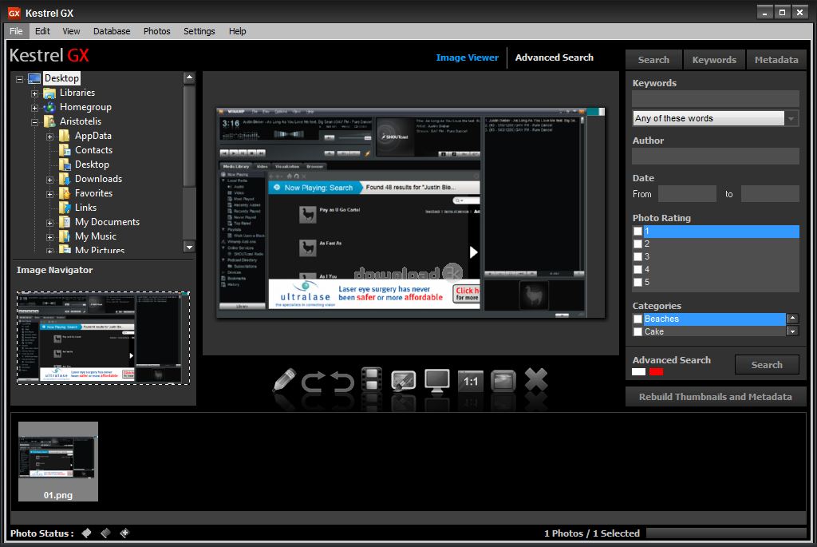This screenshot has height=547, width=817.
Task: Select the 01.png thumbnail
Action: pos(57,462)
